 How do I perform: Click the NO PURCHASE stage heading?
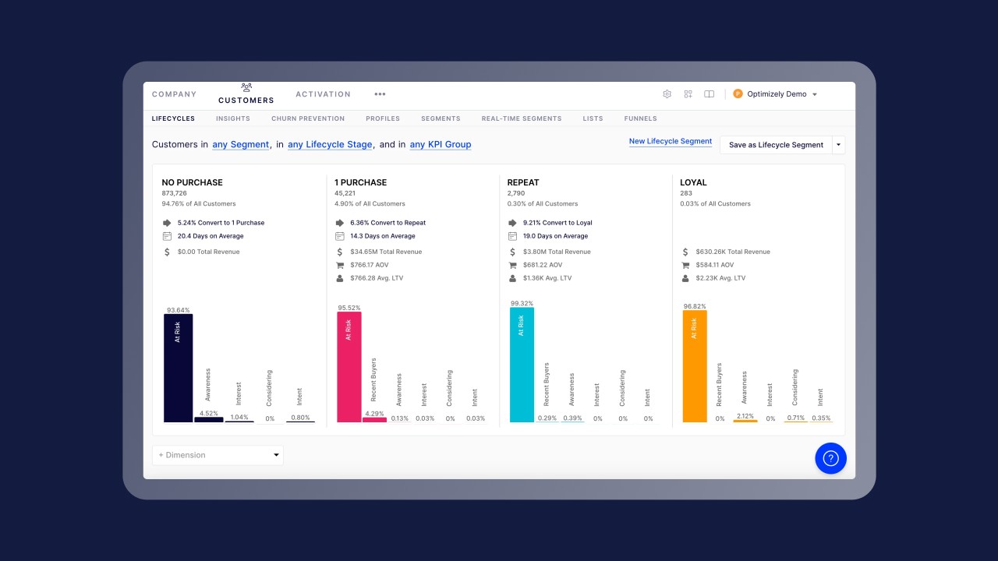coord(192,182)
